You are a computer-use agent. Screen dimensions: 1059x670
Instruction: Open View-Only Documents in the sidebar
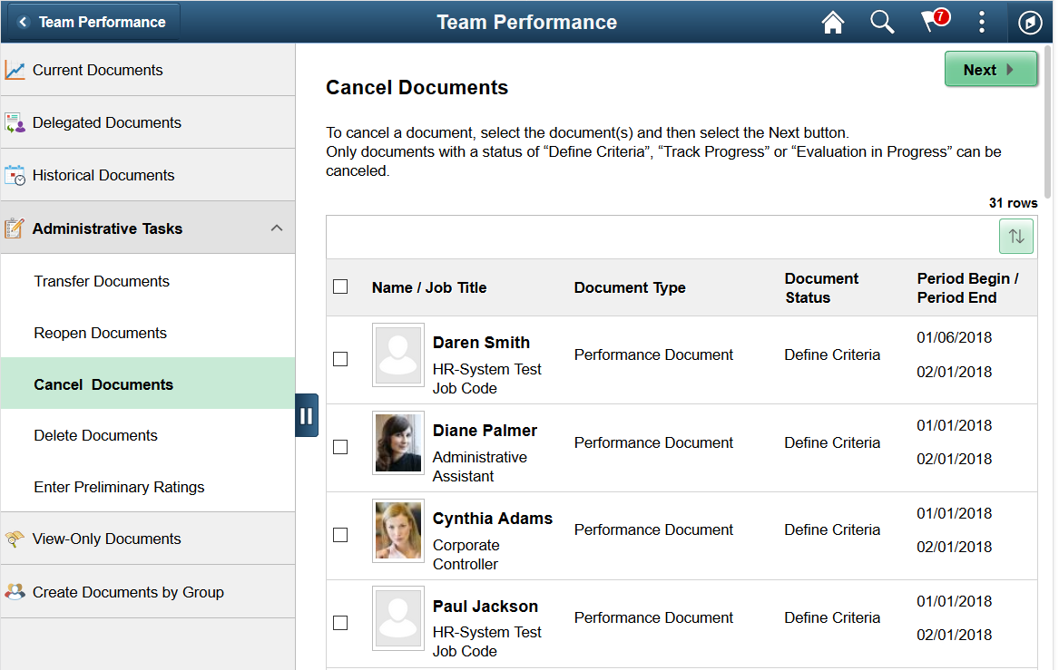(x=148, y=539)
